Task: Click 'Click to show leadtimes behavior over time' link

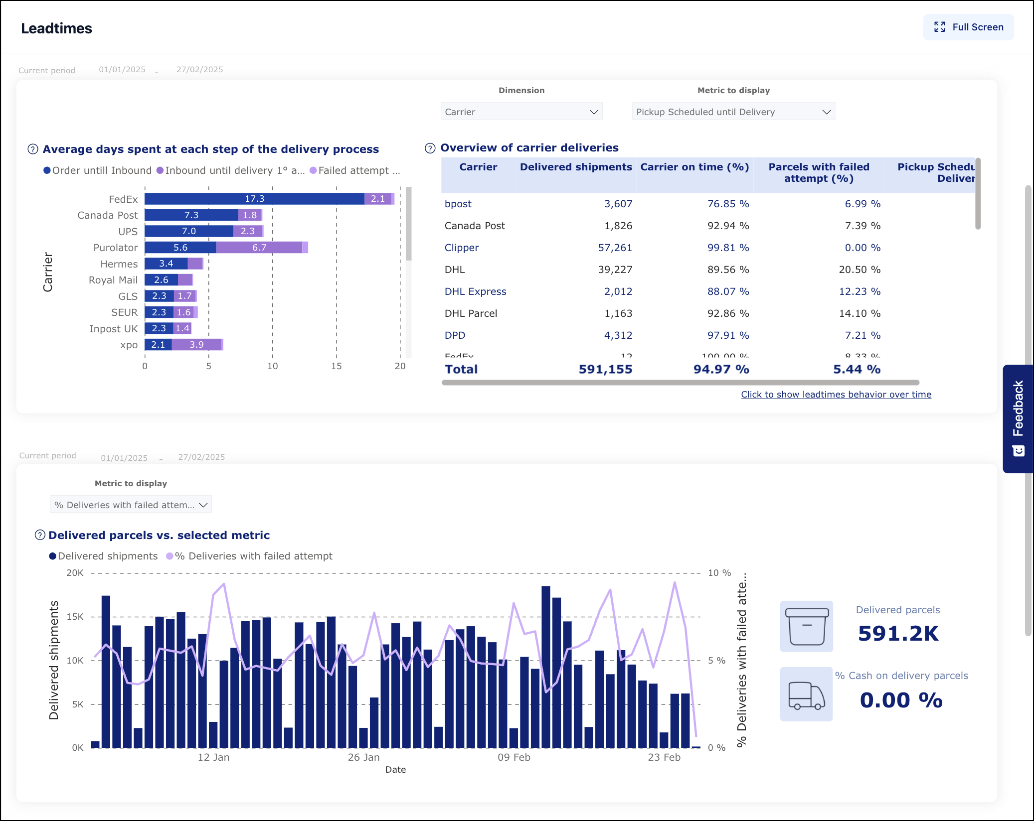Action: [836, 394]
